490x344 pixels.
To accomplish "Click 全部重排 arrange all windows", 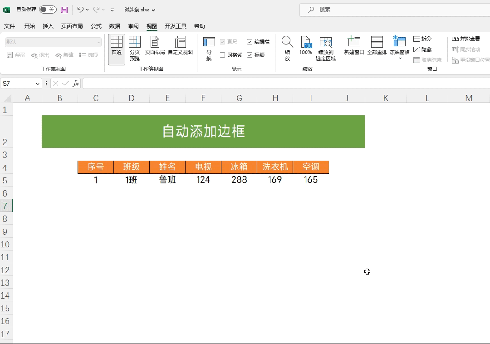I will [377, 46].
